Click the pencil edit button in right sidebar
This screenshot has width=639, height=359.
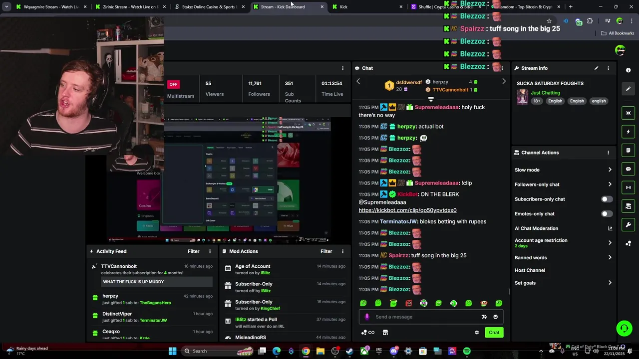[x=628, y=89]
